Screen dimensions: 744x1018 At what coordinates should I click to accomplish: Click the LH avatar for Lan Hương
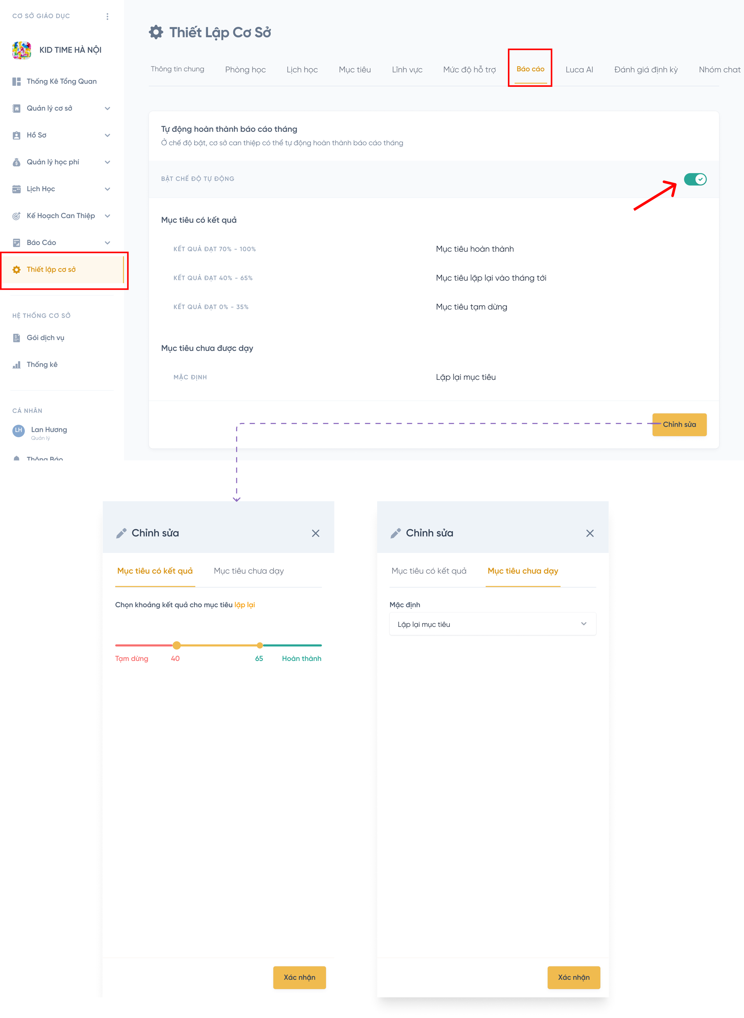18,431
